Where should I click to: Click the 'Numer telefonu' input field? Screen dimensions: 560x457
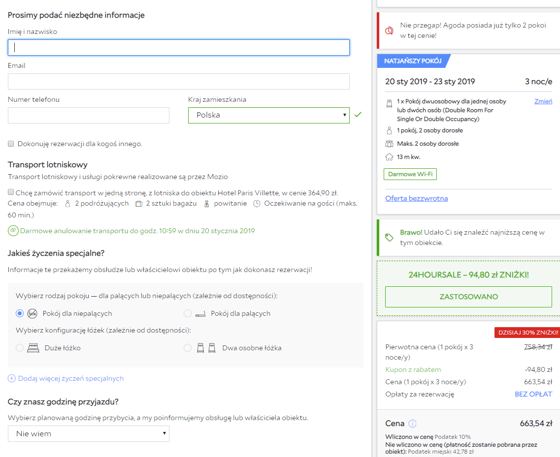click(89, 115)
